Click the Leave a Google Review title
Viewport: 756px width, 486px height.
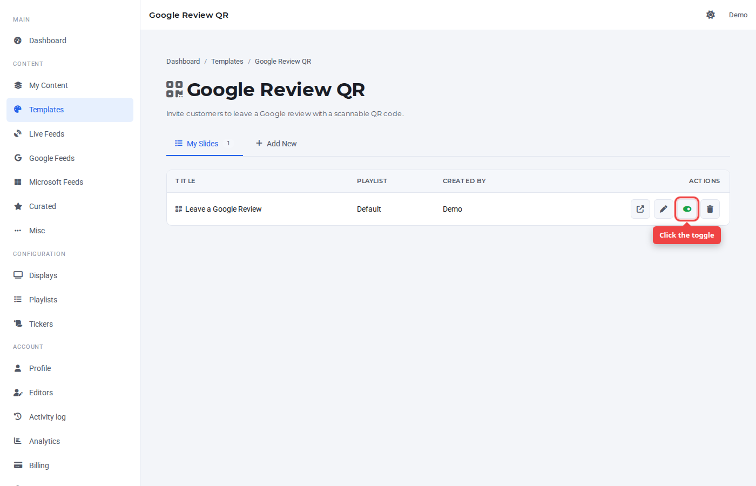click(x=223, y=209)
